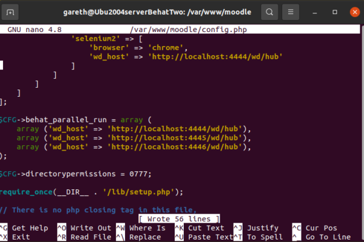364x242 pixels.
Task: Click the localhost:4446 URL in parallel run
Action: click(175, 147)
